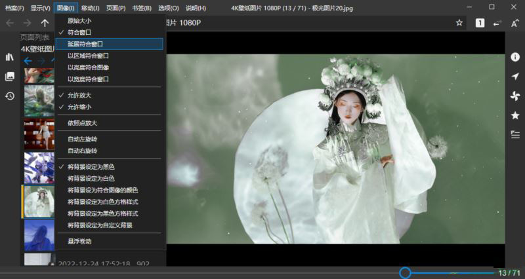Select the red background girl thumbnail
Screen dimensions: 525x279
39,134
